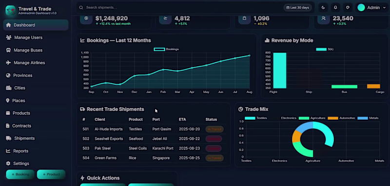Toggle the Automotive legend in Trade Mix
Viewport: 390px width, 186px height.
coord(341,118)
